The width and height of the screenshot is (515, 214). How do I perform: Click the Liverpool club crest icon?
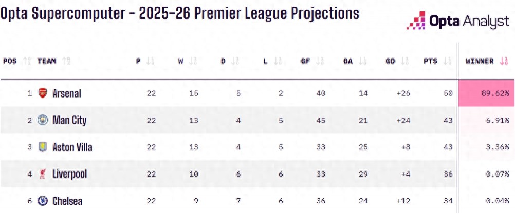43,174
